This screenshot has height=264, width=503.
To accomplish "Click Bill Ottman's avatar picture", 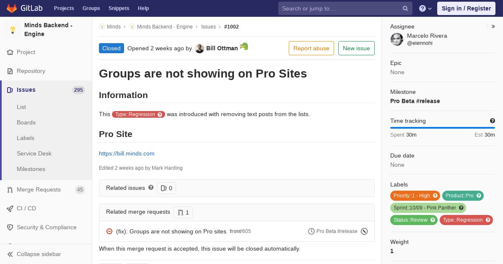I will pos(200,49).
